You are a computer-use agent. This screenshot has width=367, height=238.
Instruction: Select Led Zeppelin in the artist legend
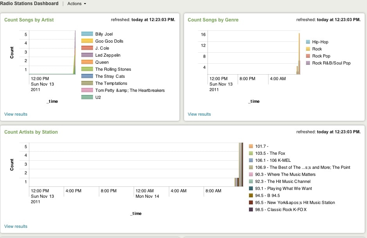107,55
